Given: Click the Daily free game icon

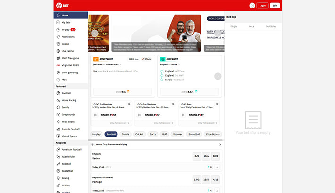Looking at the screenshot, I should [x=59, y=58].
